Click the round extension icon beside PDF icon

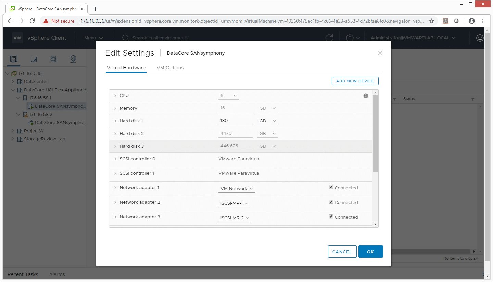pyautogui.click(x=456, y=21)
